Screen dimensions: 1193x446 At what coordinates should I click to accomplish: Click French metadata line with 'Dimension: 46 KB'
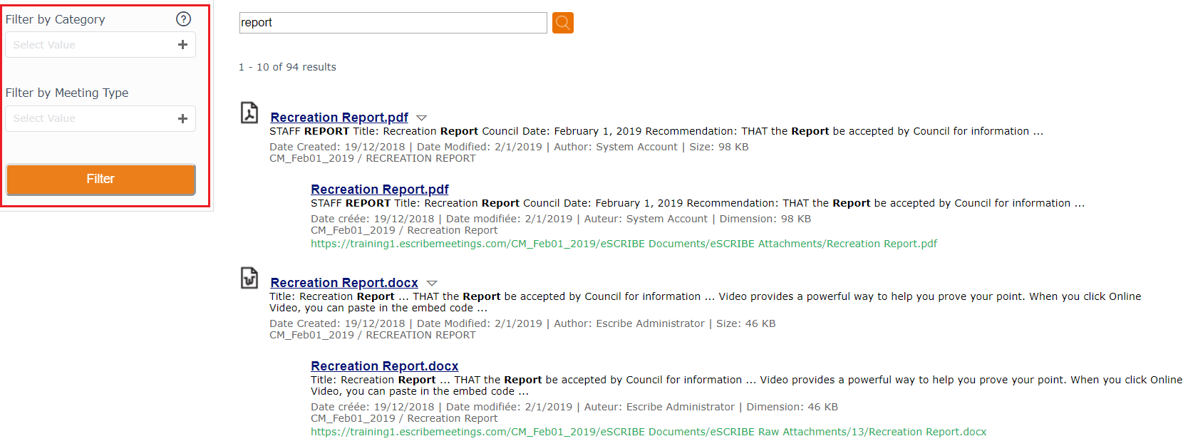click(574, 407)
